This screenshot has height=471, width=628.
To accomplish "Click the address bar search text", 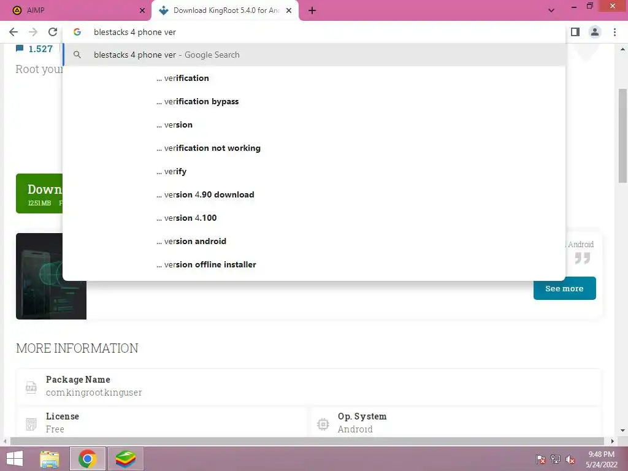I will click(x=134, y=32).
